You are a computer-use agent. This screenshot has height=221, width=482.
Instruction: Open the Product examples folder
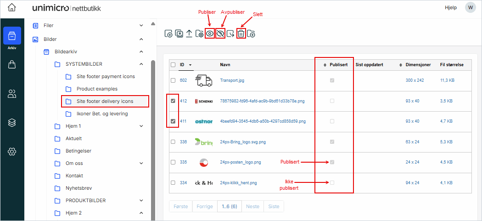tap(97, 89)
